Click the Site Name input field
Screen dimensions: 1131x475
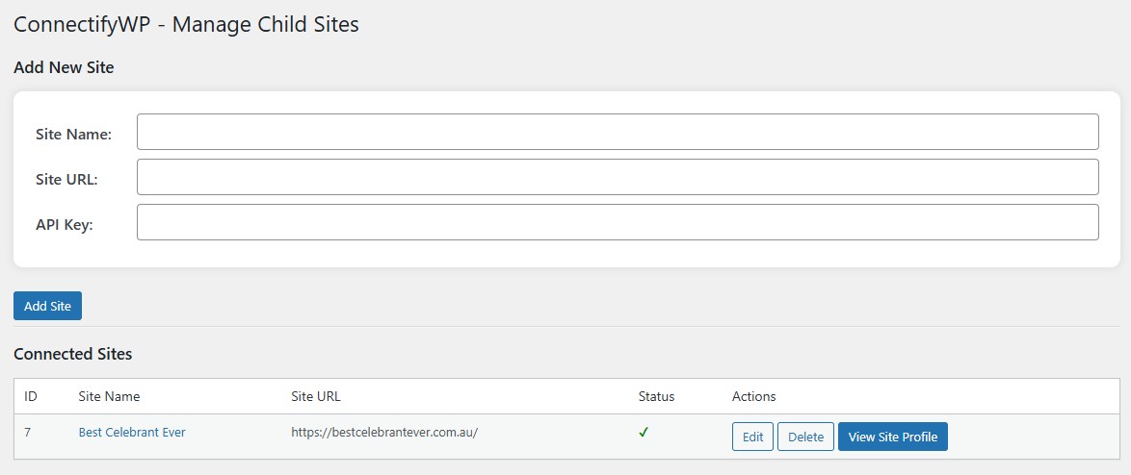tap(618, 132)
